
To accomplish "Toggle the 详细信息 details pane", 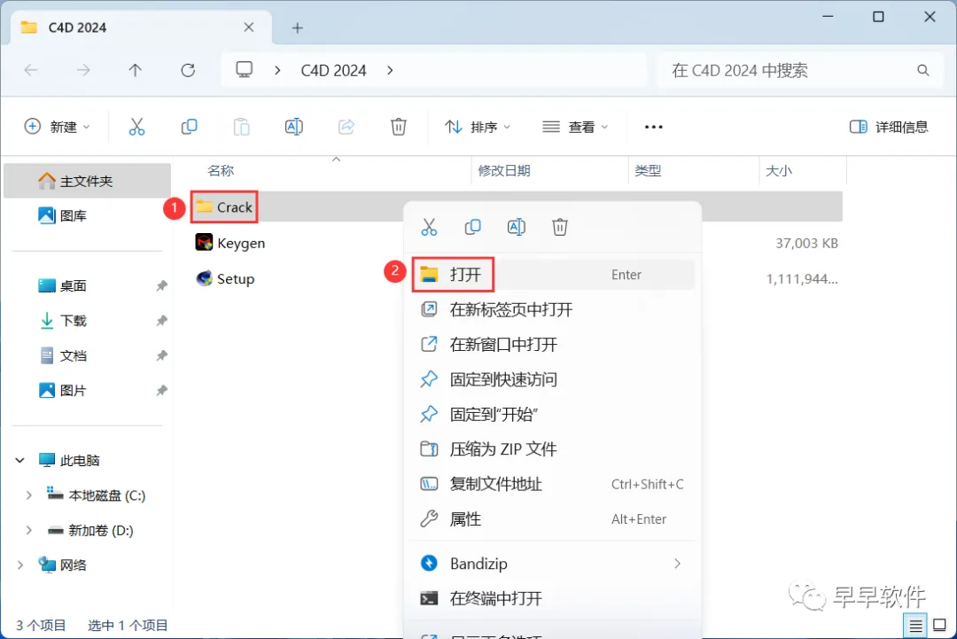I will coord(889,127).
